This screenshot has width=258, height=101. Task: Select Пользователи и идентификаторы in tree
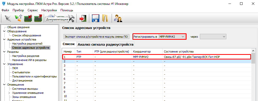(34, 76)
